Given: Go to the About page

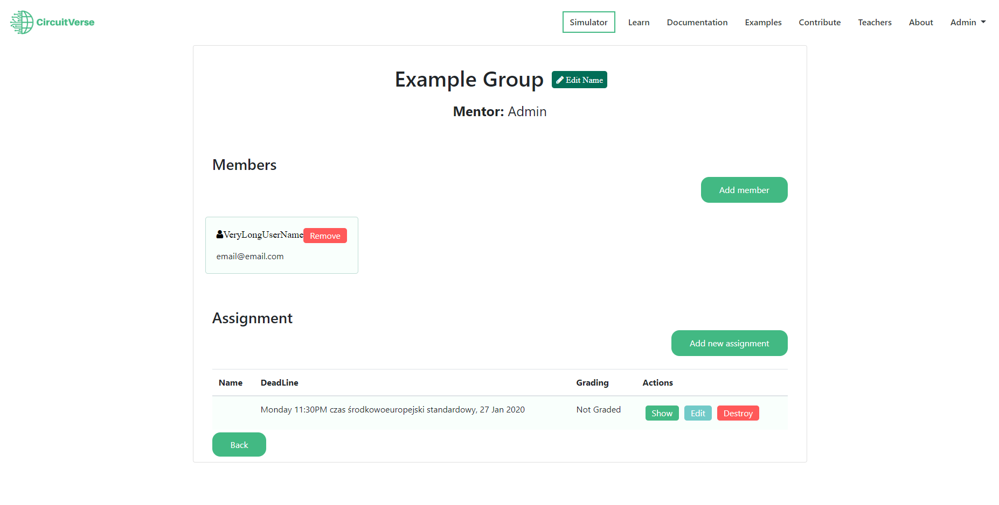Looking at the screenshot, I should coord(921,22).
